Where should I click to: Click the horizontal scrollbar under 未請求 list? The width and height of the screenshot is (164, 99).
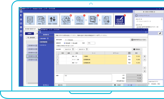pos(32,83)
